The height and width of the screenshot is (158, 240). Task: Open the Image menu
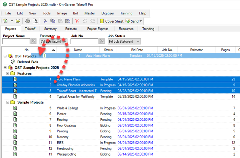tap(62, 13)
